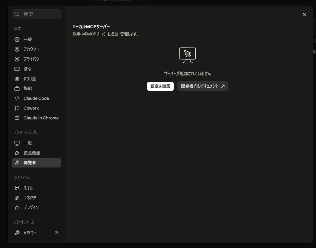Click the APIキー key icon

click(x=17, y=233)
